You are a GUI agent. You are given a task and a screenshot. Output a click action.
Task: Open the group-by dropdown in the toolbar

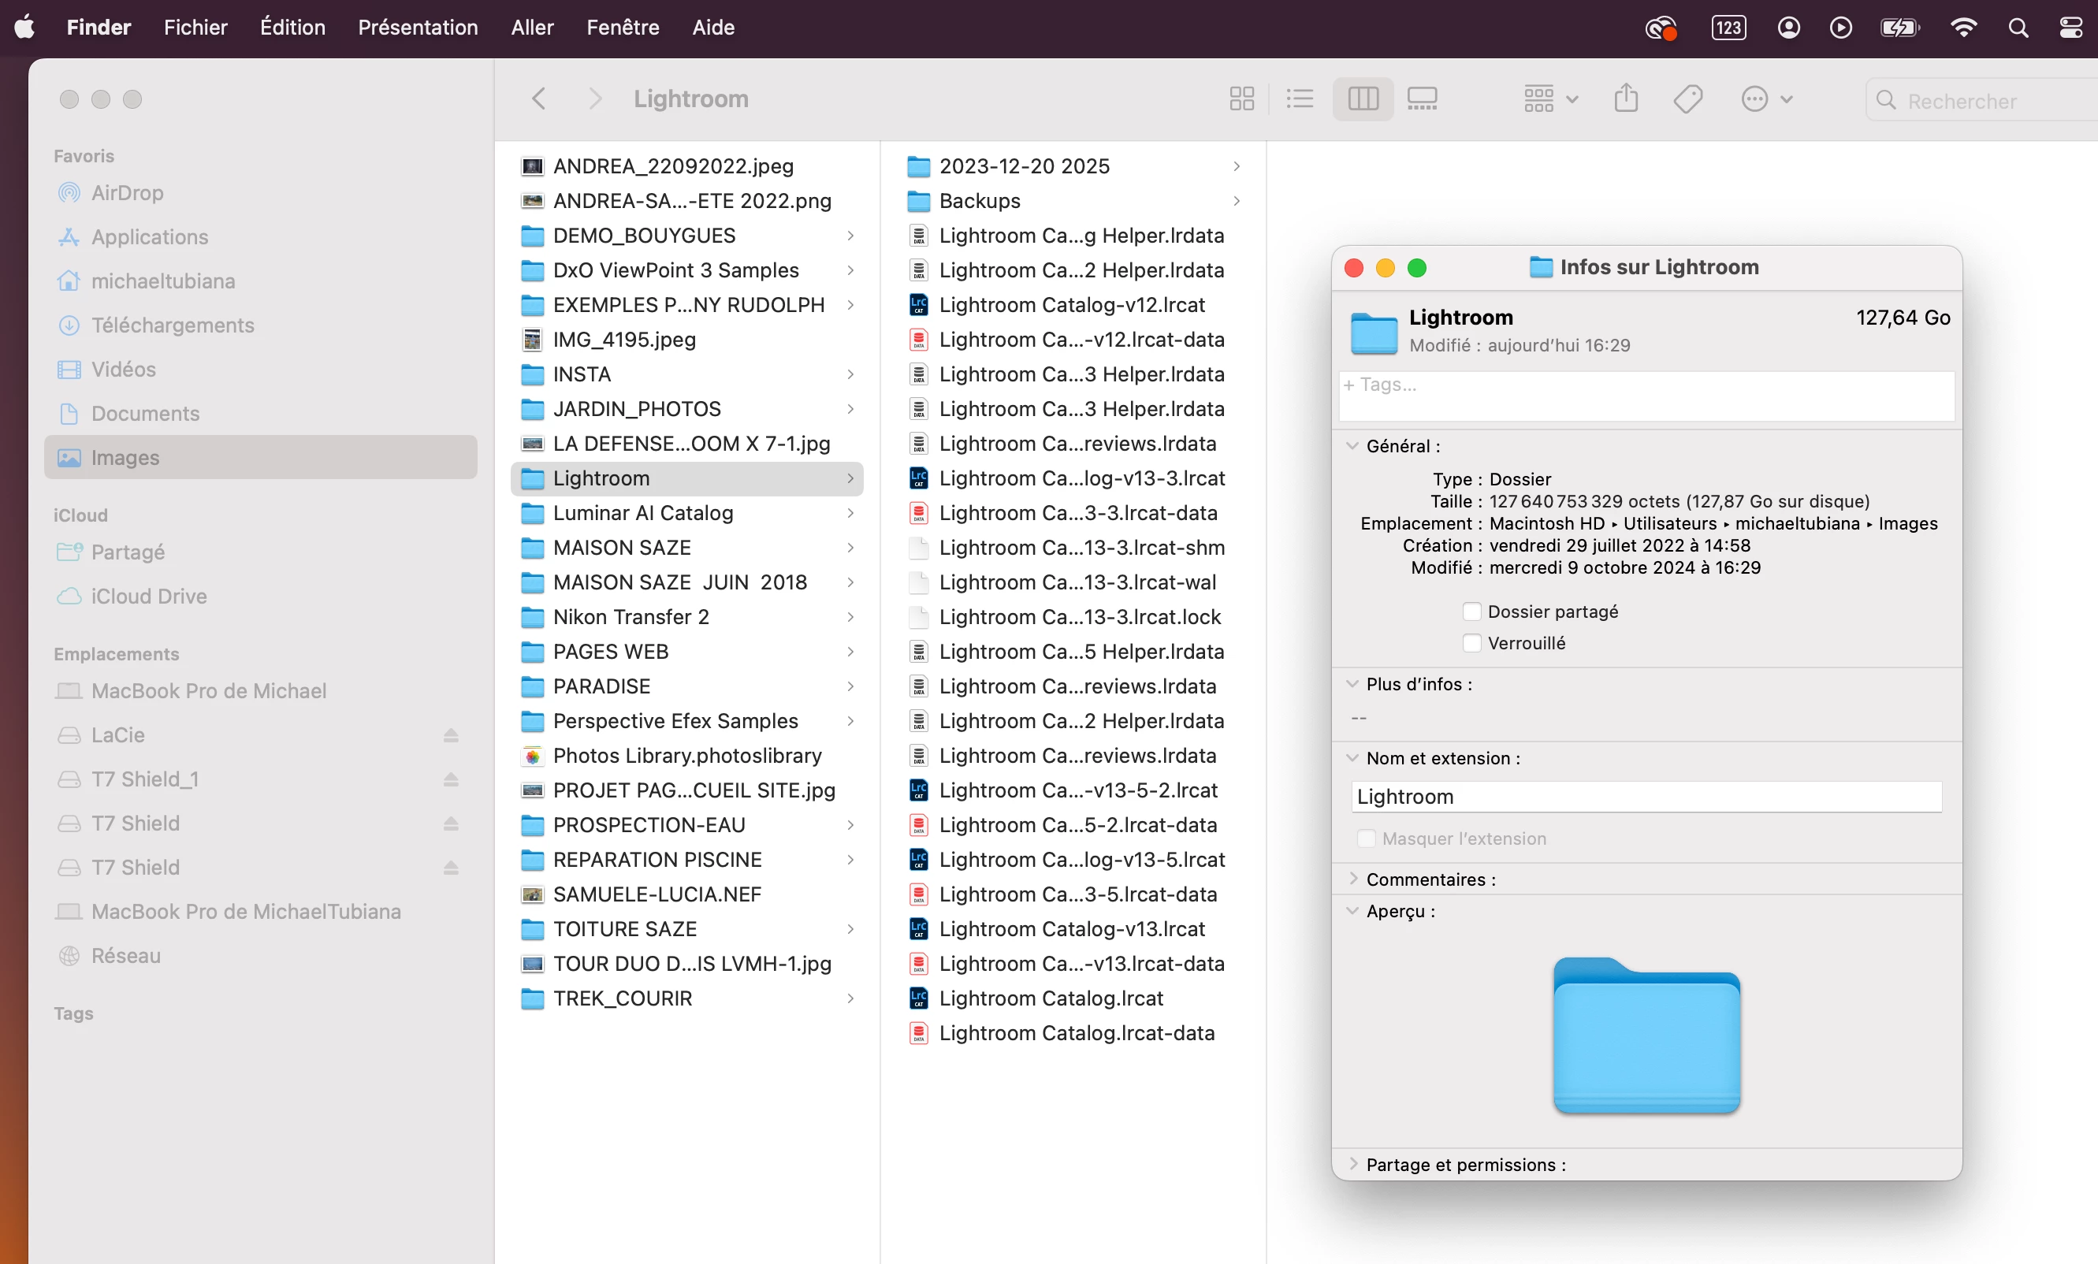[x=1550, y=99]
